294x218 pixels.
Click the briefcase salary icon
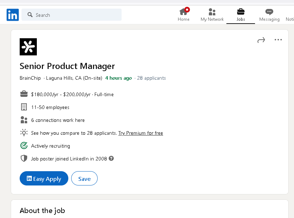[x=24, y=94]
